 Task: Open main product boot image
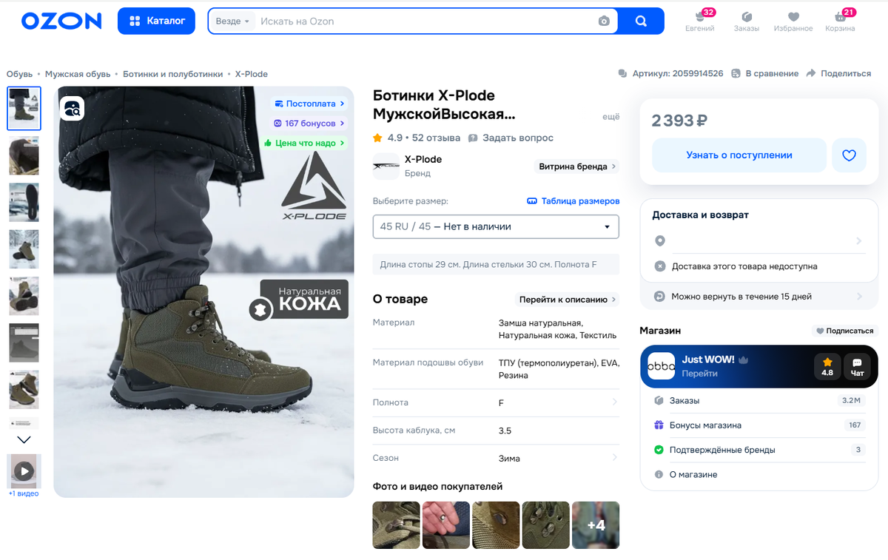203,291
